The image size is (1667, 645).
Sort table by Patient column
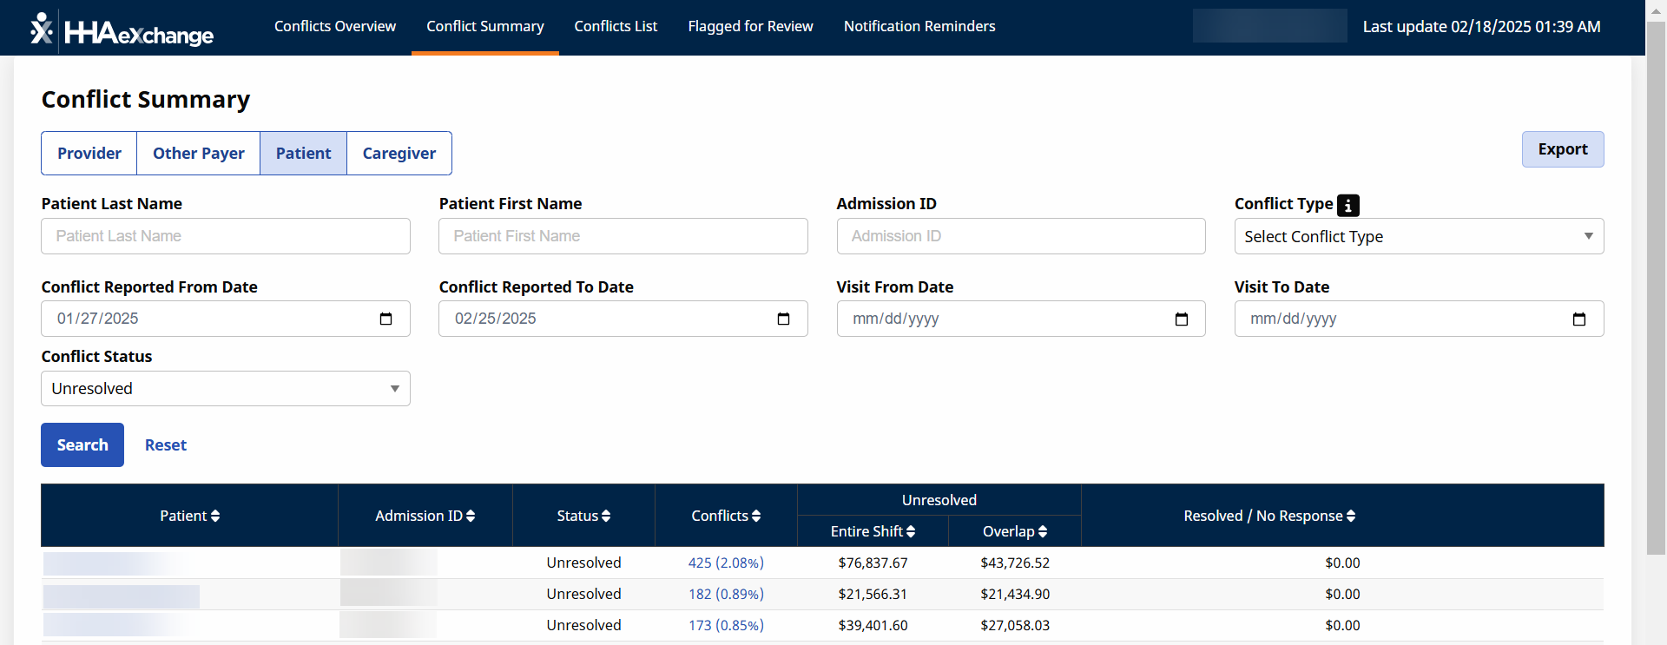189,516
